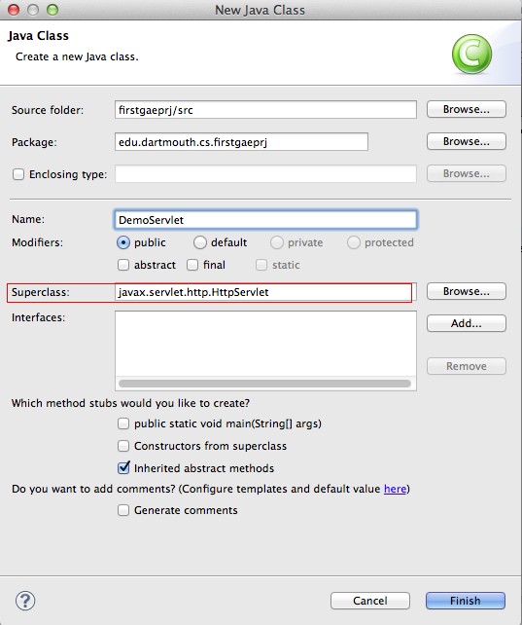Check Constructors from superclass option

(x=123, y=446)
